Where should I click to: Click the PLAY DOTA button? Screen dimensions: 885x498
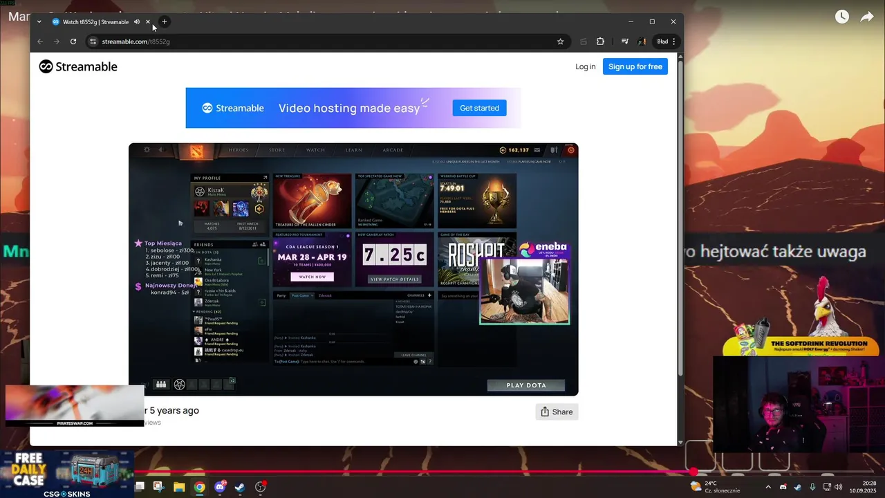tap(526, 385)
